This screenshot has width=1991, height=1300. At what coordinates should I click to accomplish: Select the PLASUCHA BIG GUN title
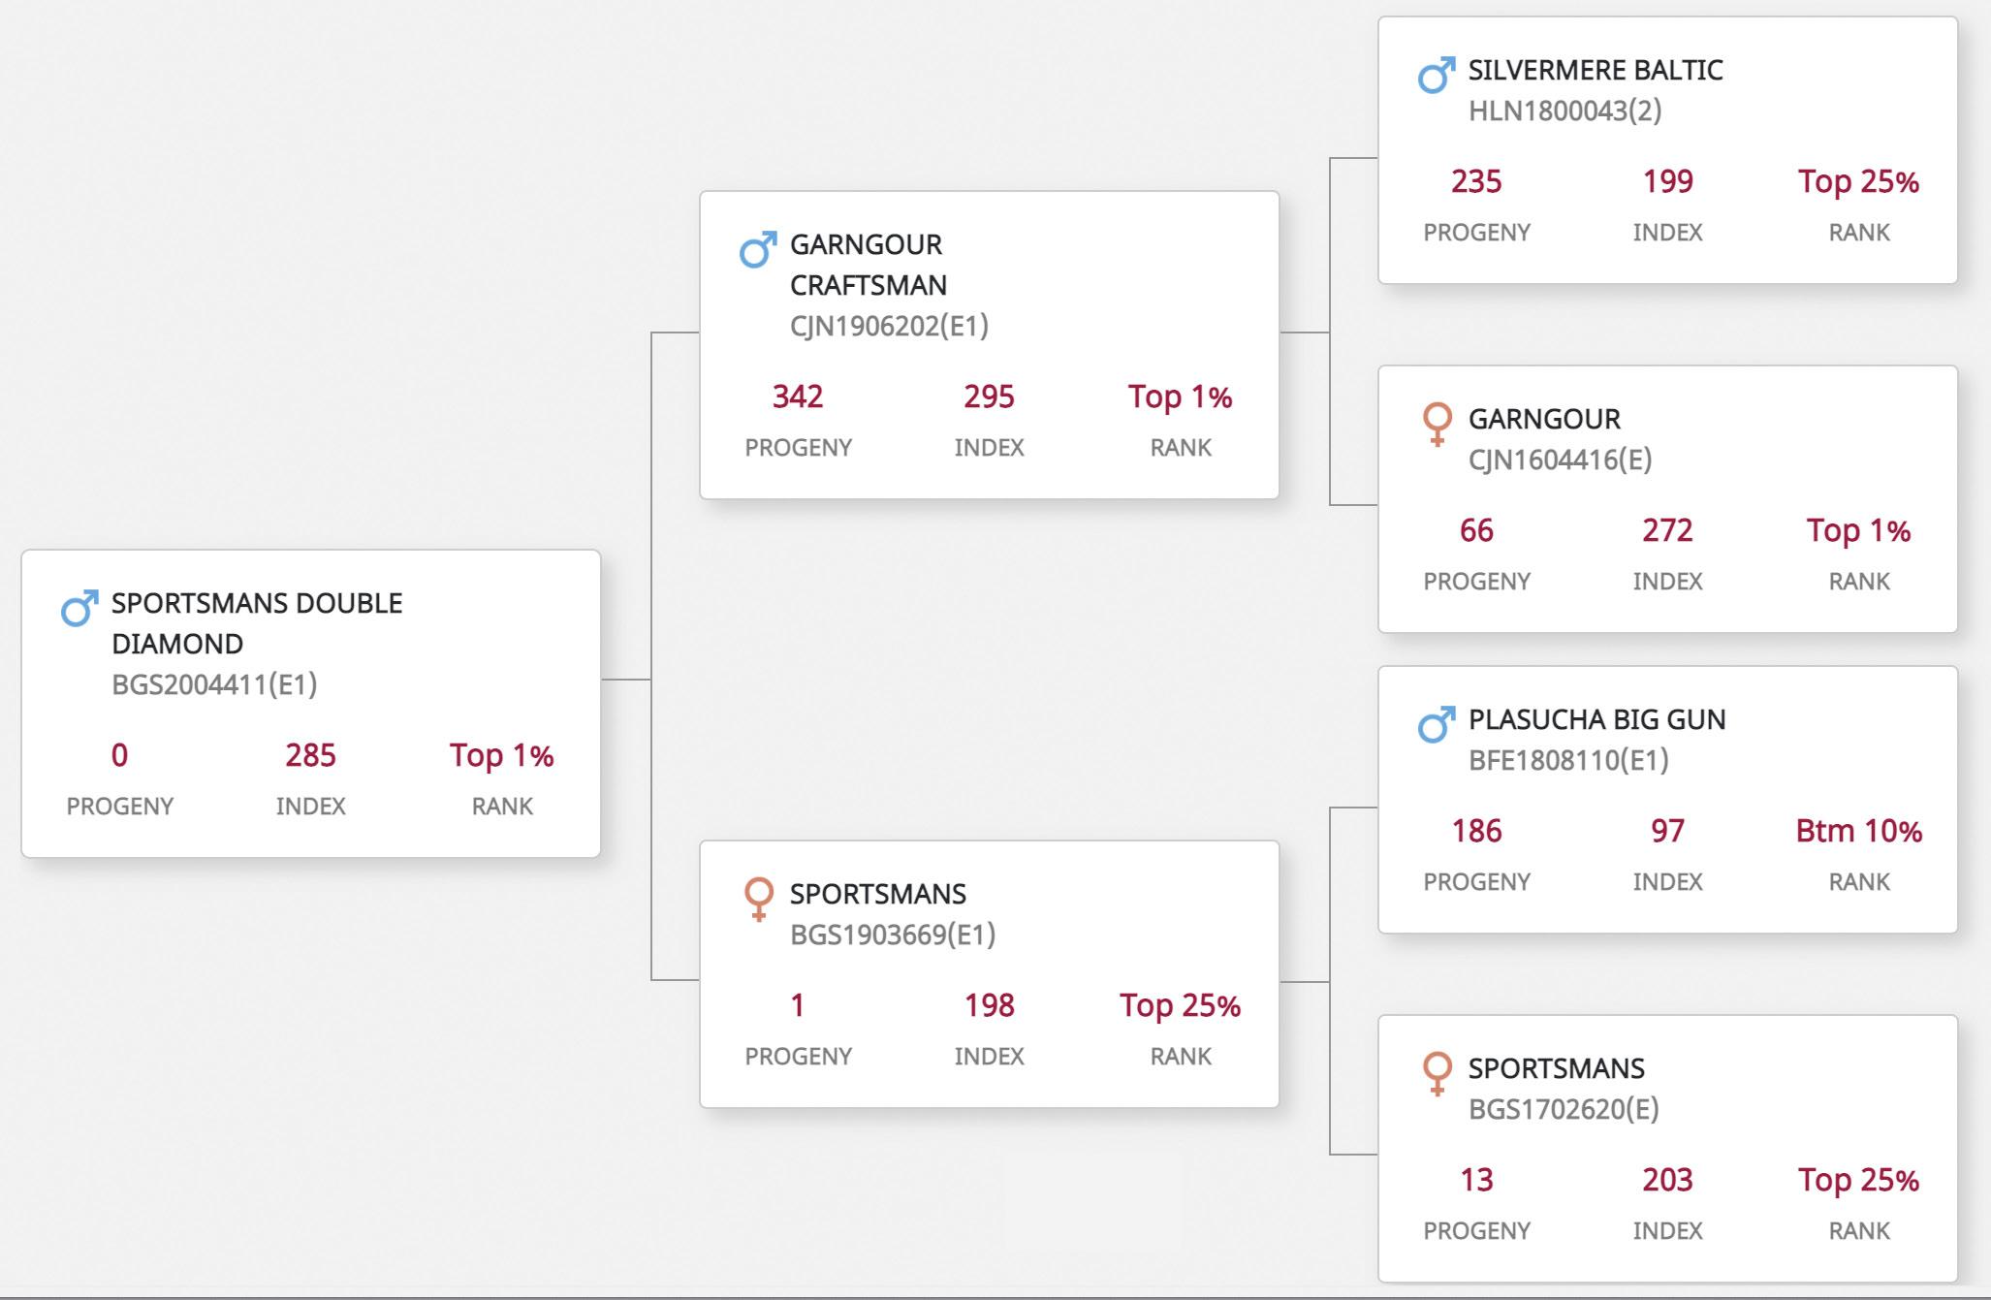coord(1596,719)
